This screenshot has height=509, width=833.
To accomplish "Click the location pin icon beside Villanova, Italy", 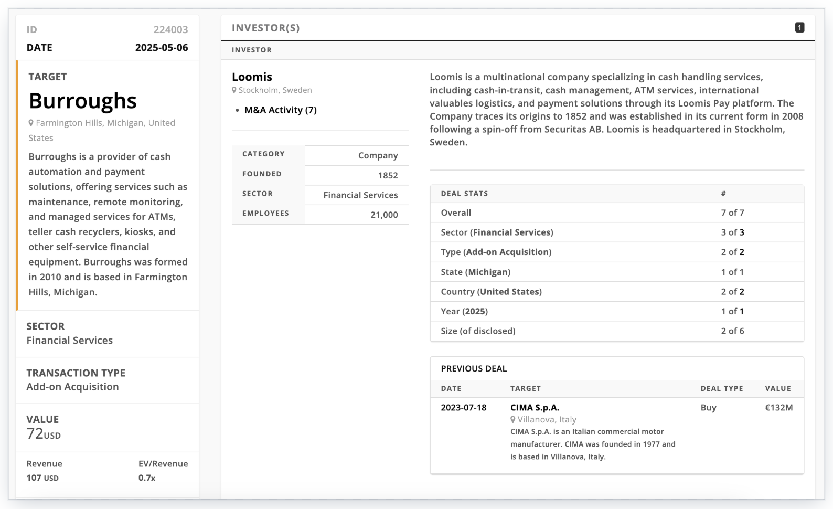I will click(x=513, y=419).
